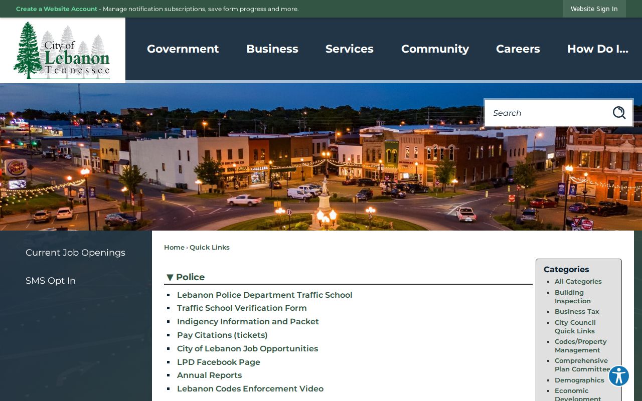Image resolution: width=642 pixels, height=401 pixels.
Task: Open Annual Reports link
Action: 209,375
